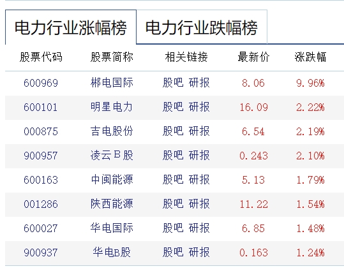Open stock code 600969

point(41,83)
